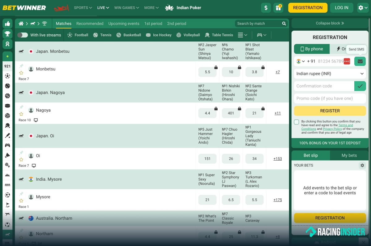The height and width of the screenshot is (246, 371).
Task: Select the 1st period tab
Action: [153, 24]
